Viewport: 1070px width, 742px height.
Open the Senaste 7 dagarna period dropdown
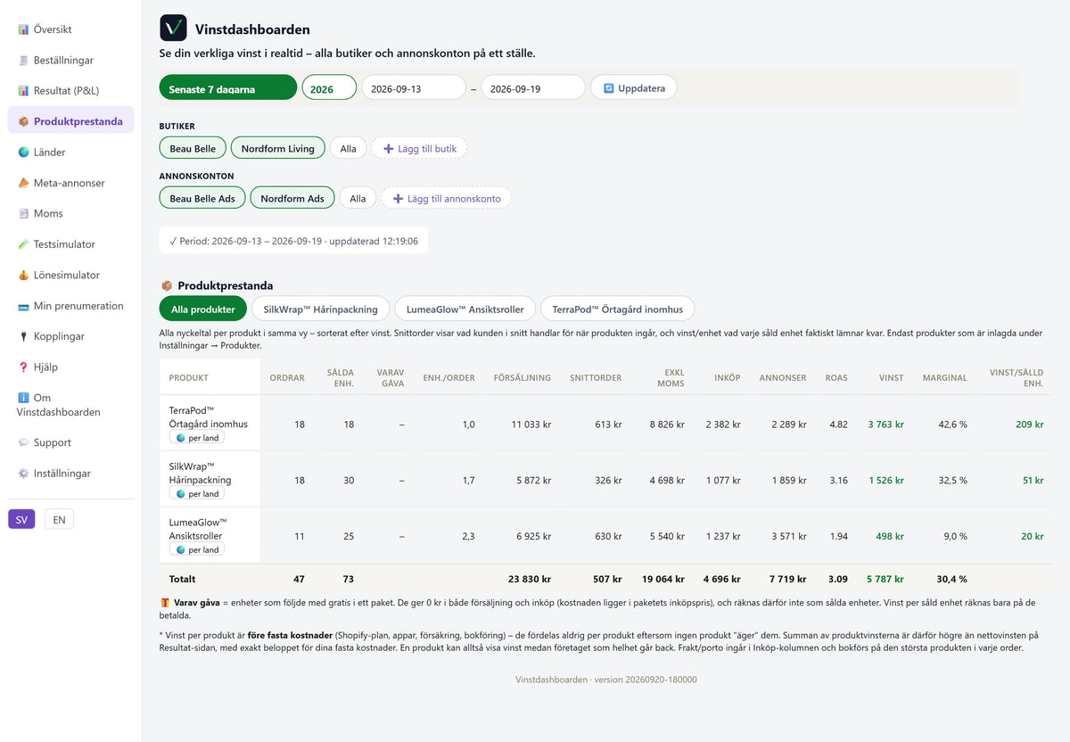pyautogui.click(x=228, y=87)
